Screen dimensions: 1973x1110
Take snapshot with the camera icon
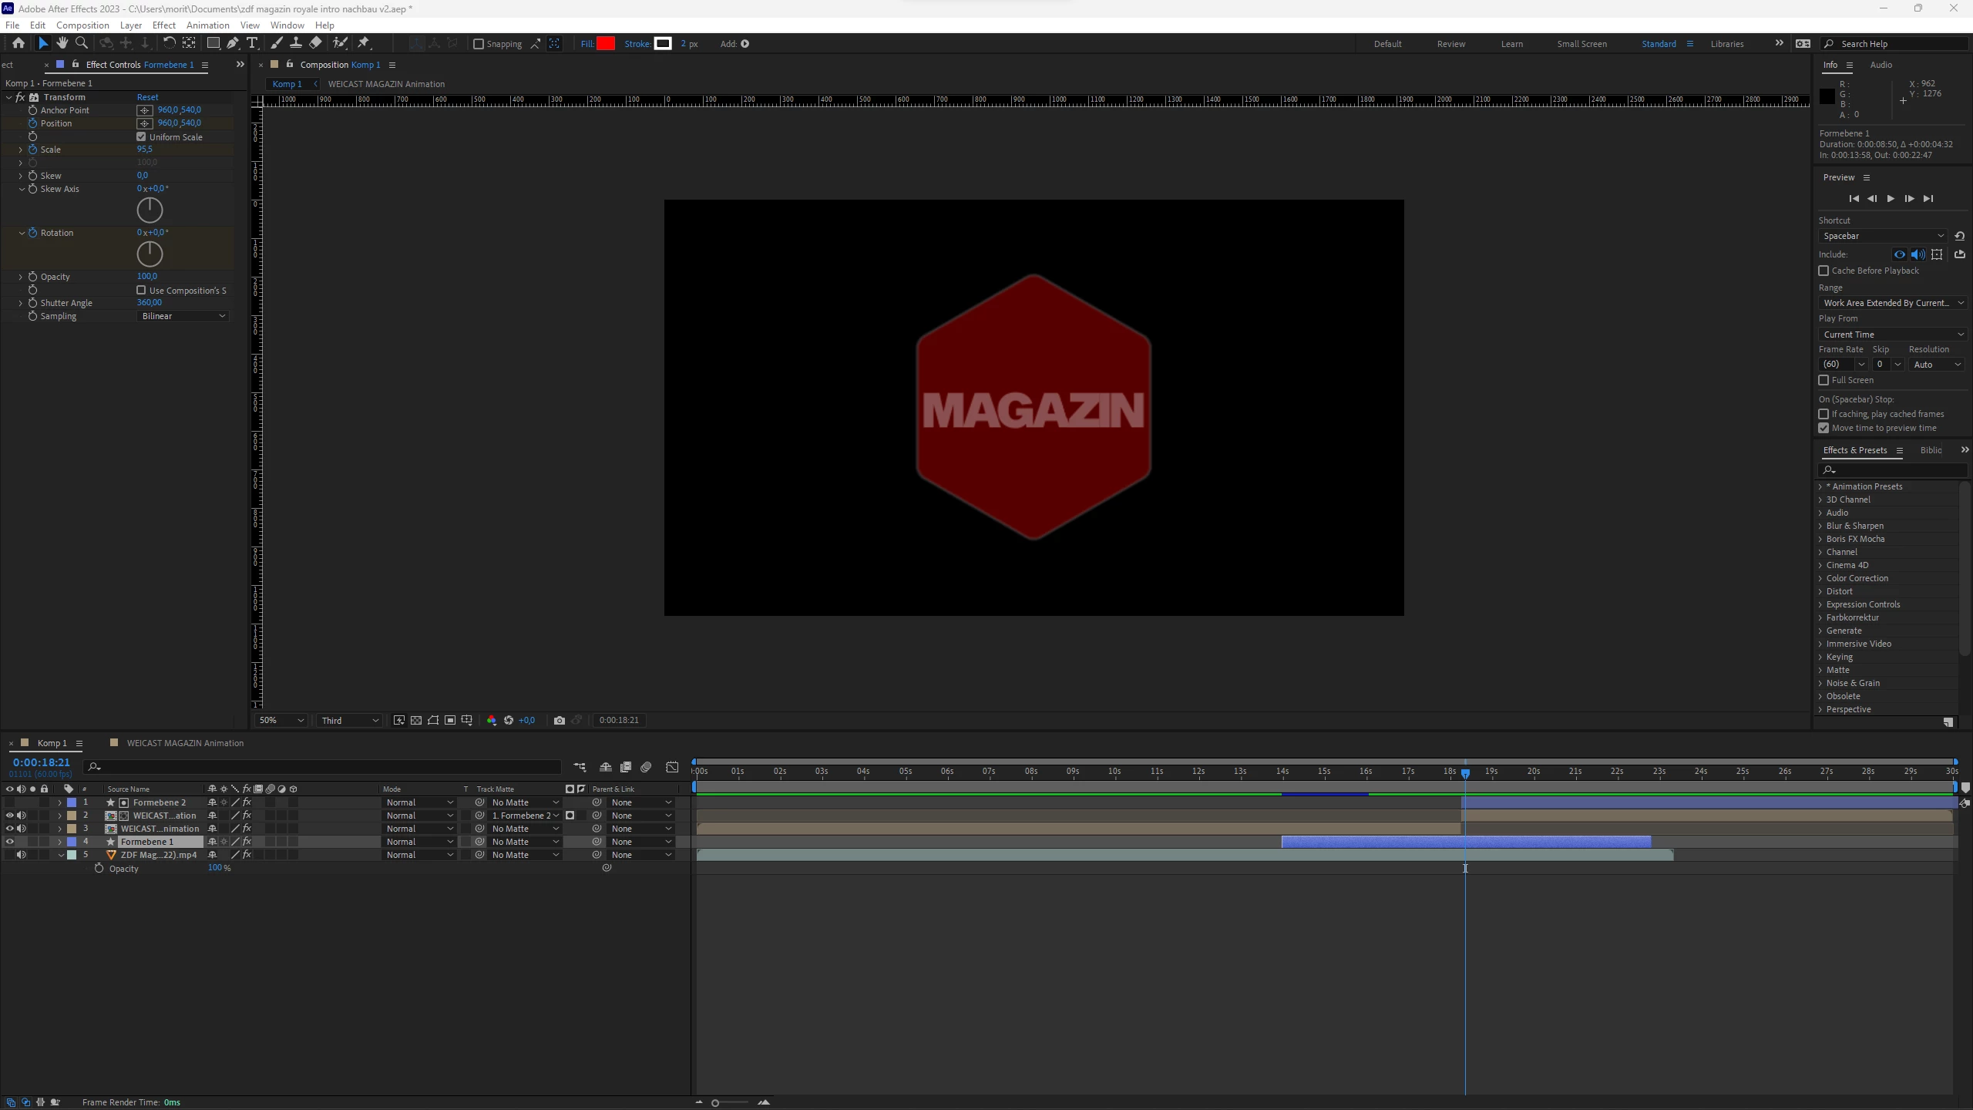click(560, 720)
